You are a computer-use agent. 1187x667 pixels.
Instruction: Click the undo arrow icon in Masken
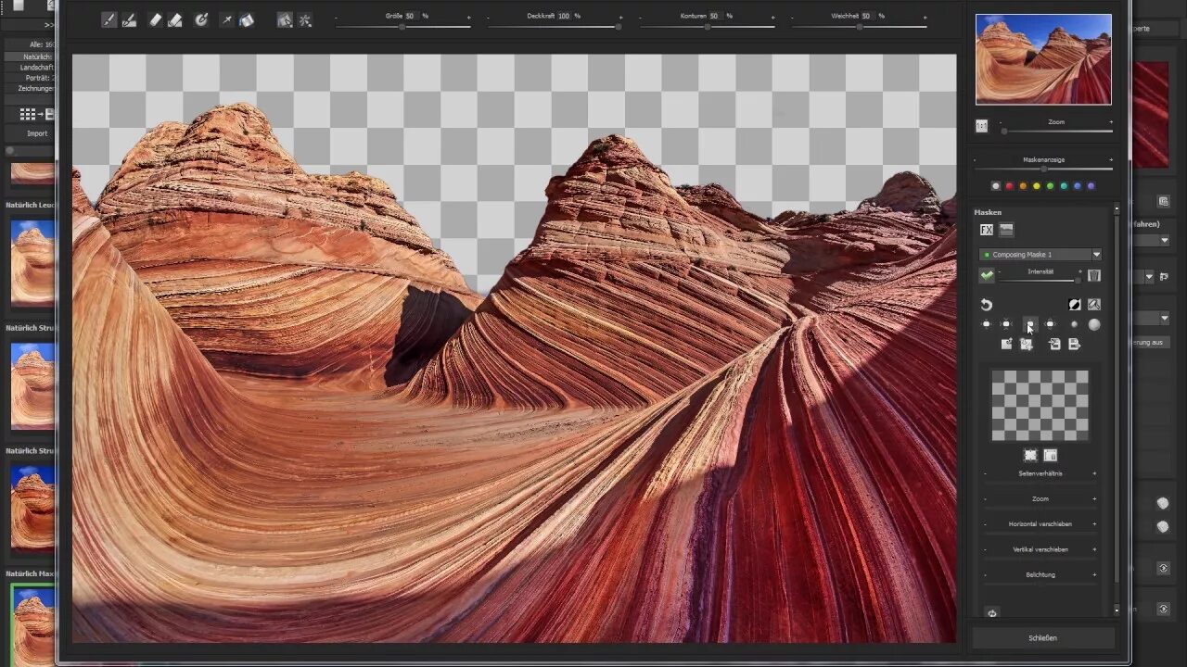point(987,305)
